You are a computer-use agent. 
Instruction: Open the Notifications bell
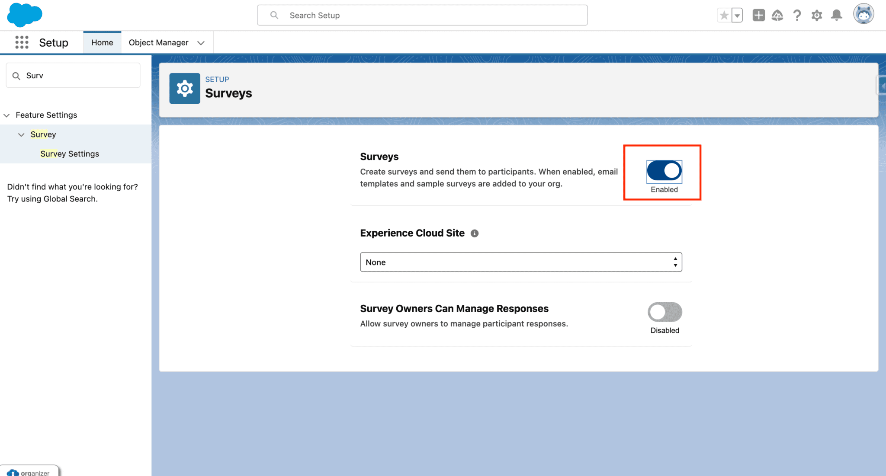pyautogui.click(x=836, y=15)
